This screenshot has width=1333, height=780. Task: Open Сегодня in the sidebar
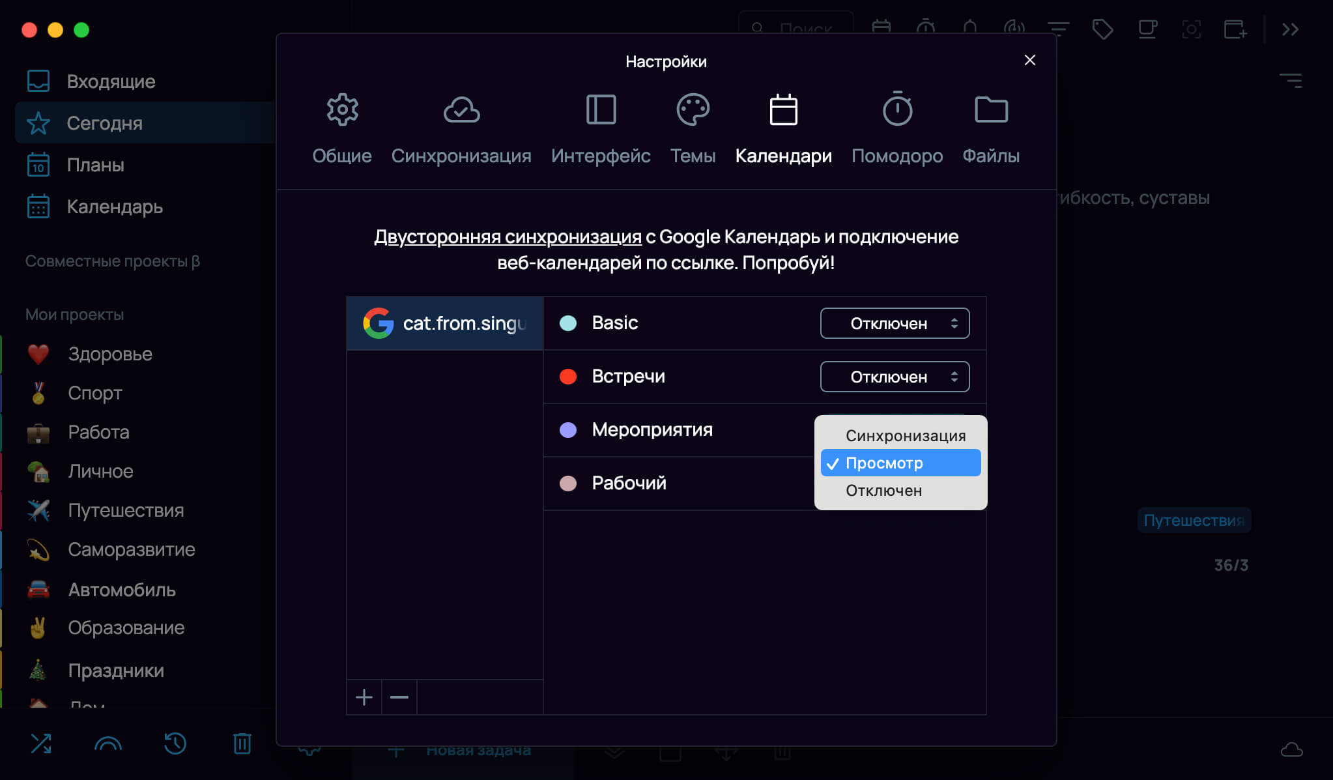(143, 123)
